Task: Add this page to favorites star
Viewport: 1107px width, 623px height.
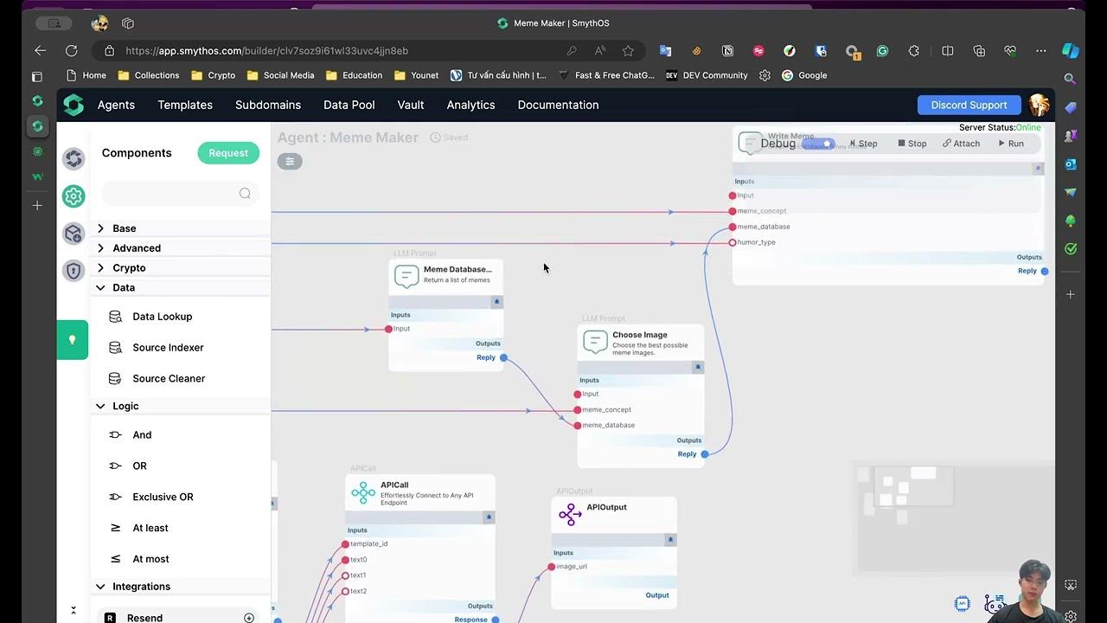Action: click(628, 51)
